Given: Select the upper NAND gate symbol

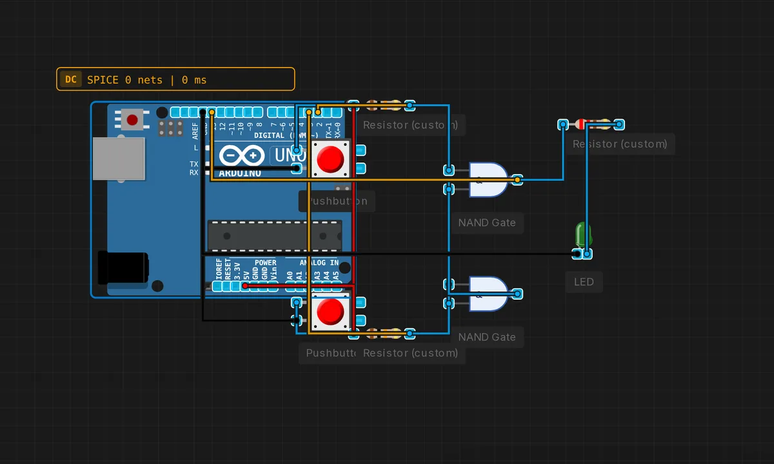Looking at the screenshot, I should tap(488, 180).
